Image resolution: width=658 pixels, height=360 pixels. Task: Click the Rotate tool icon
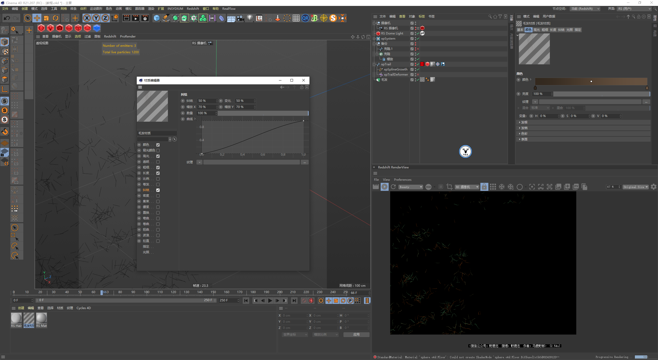point(56,18)
